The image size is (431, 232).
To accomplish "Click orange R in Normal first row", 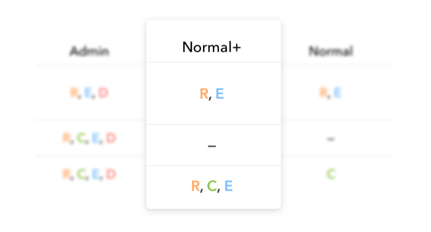I will pyautogui.click(x=324, y=92).
